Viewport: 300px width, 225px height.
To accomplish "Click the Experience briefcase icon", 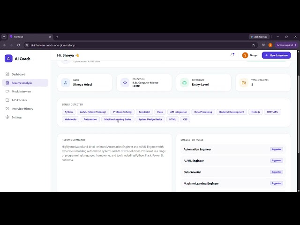I will [184, 83].
